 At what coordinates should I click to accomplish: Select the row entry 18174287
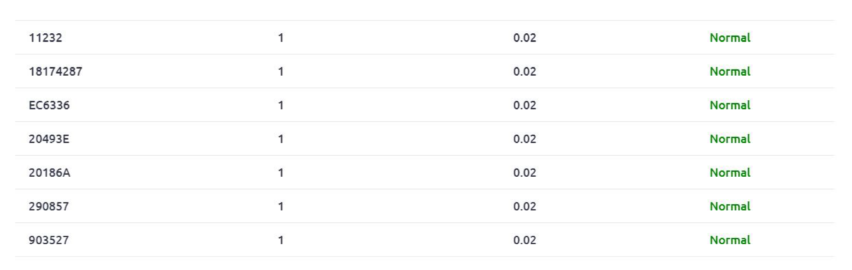(56, 72)
